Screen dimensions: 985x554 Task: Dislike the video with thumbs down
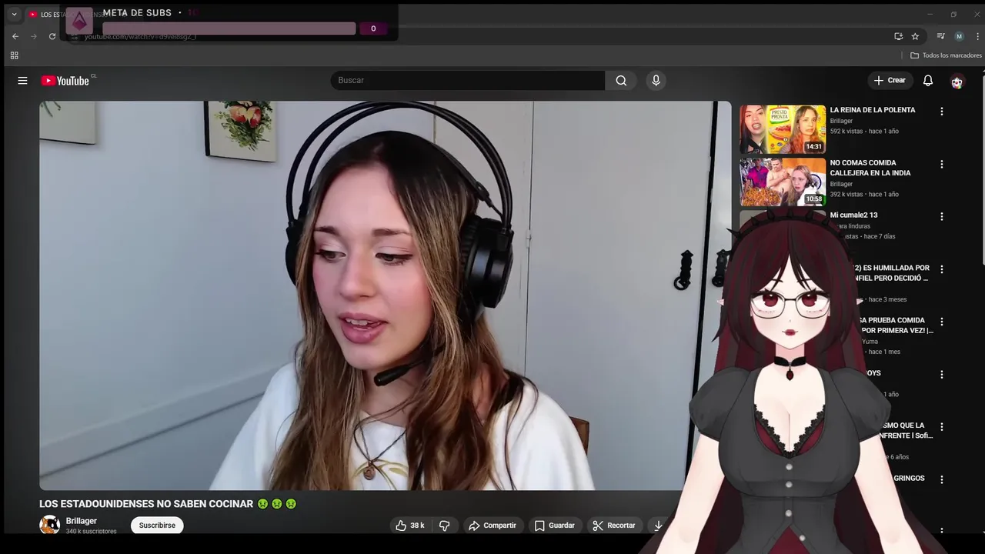pos(444,526)
